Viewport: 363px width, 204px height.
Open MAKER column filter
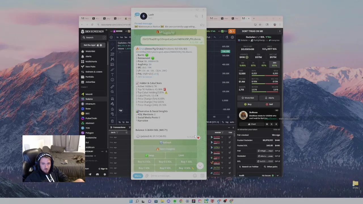[223, 132]
